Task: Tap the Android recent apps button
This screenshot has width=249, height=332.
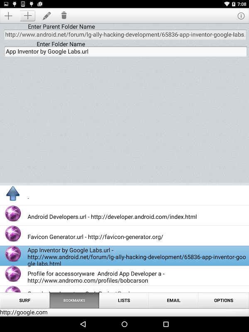Action: (166, 324)
